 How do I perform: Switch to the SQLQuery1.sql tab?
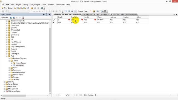(96, 14)
